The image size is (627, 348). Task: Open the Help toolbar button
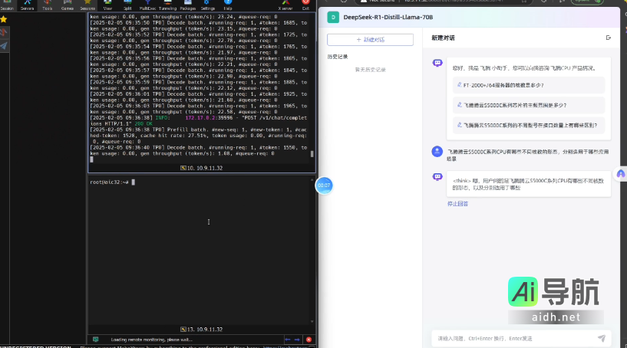pos(227,5)
